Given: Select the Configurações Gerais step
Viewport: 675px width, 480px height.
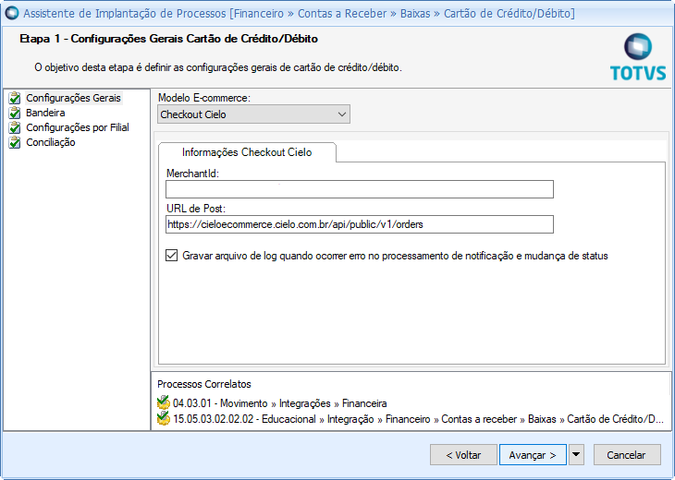Looking at the screenshot, I should coord(73,98).
